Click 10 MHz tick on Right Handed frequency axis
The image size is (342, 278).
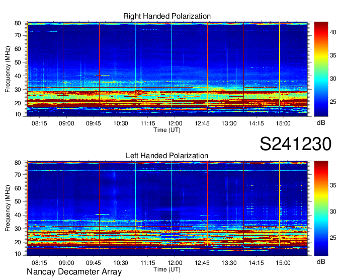[18, 114]
